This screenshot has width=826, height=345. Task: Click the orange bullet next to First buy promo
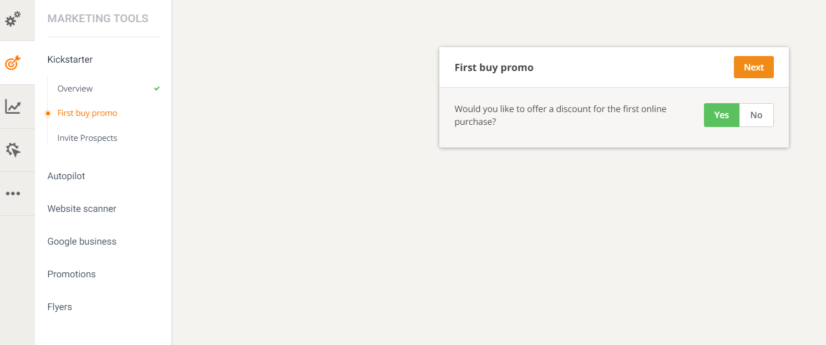coord(48,113)
